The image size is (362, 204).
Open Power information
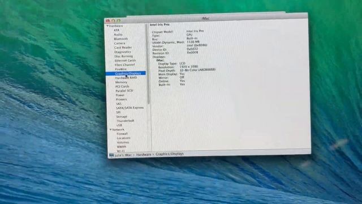(x=120, y=95)
